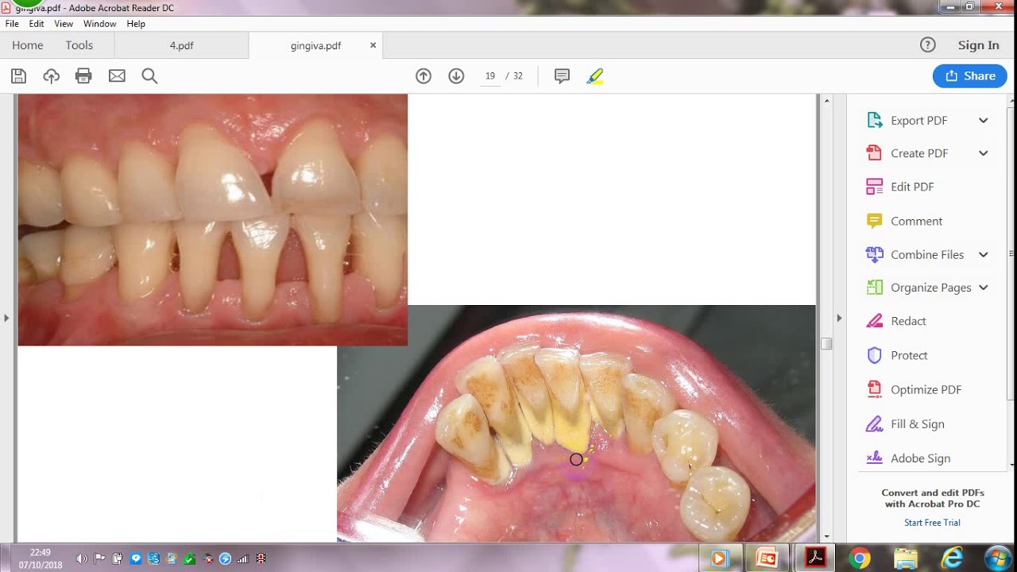Open the View menu

(x=64, y=24)
